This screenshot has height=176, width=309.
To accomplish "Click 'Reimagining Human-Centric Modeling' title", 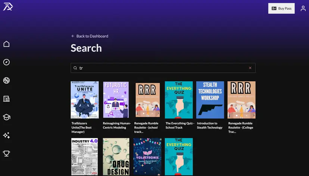I will click(117, 125).
